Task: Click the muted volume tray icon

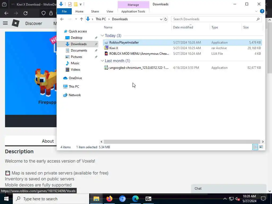Action: point(237,199)
